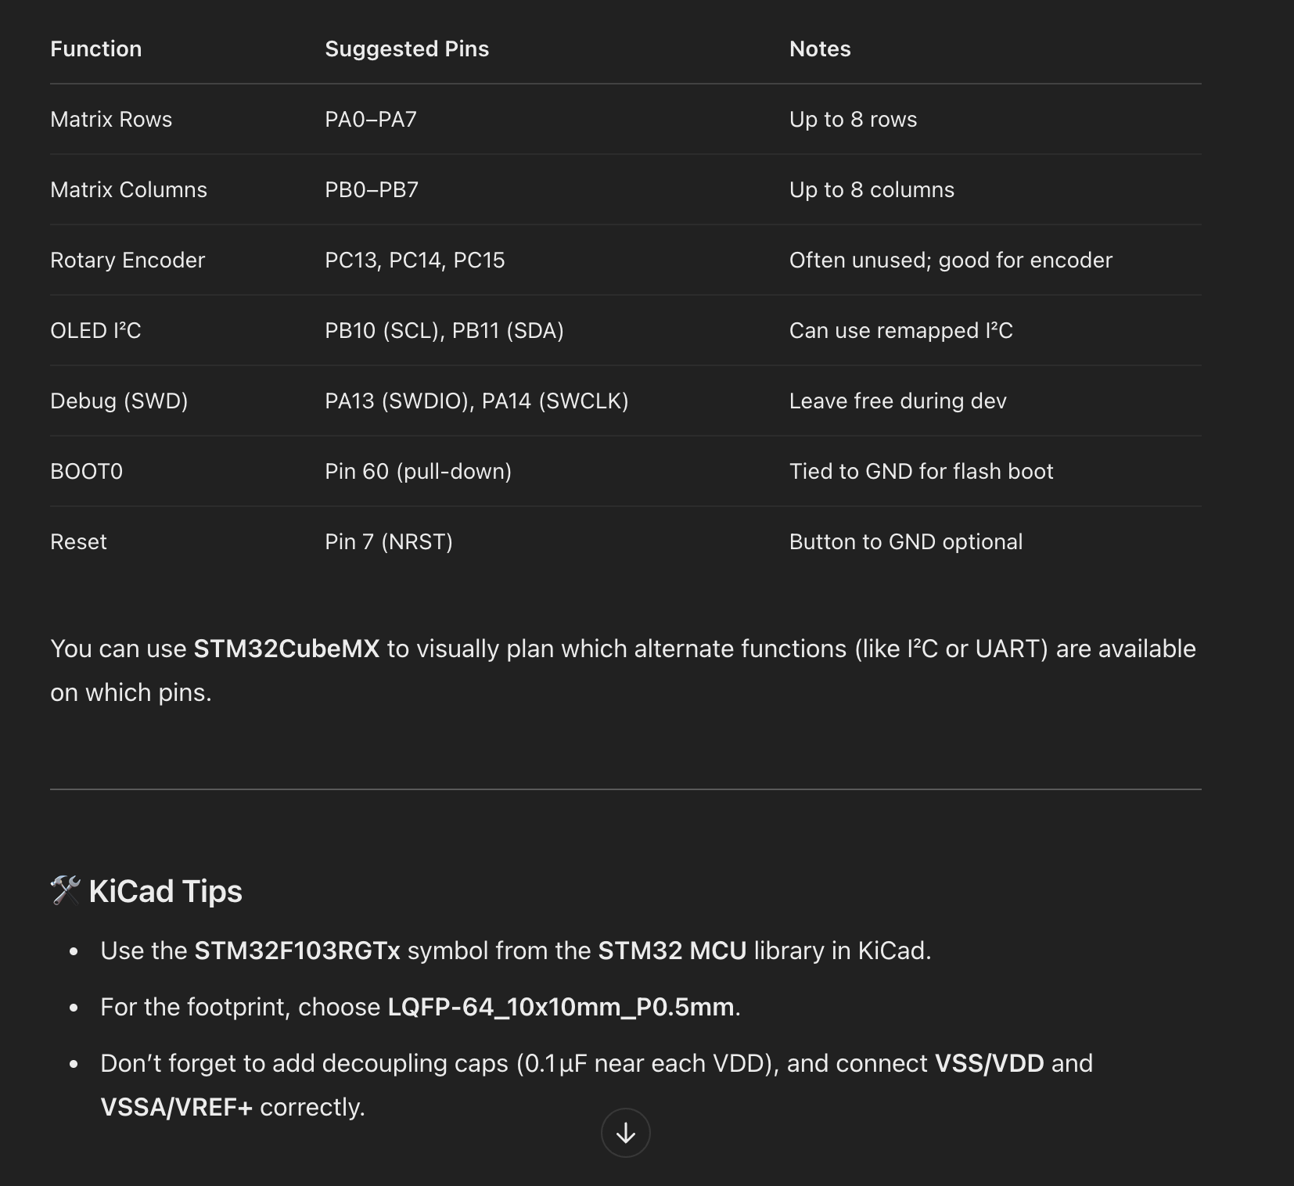This screenshot has width=1294, height=1186.
Task: Click the scroll-to-bottom arrow button
Action: pos(625,1132)
